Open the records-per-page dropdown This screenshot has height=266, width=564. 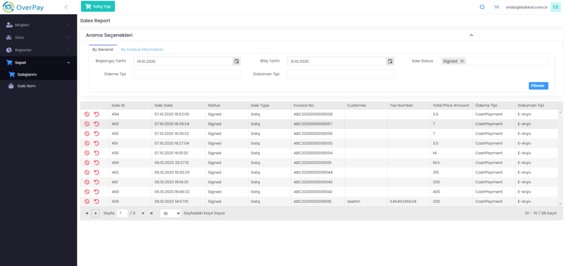[170, 213]
